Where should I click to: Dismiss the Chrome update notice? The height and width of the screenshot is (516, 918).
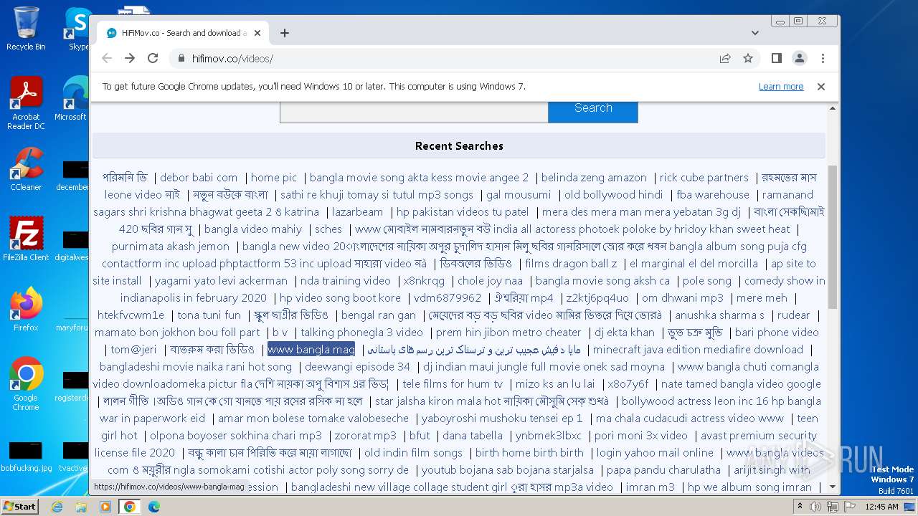[x=821, y=87]
